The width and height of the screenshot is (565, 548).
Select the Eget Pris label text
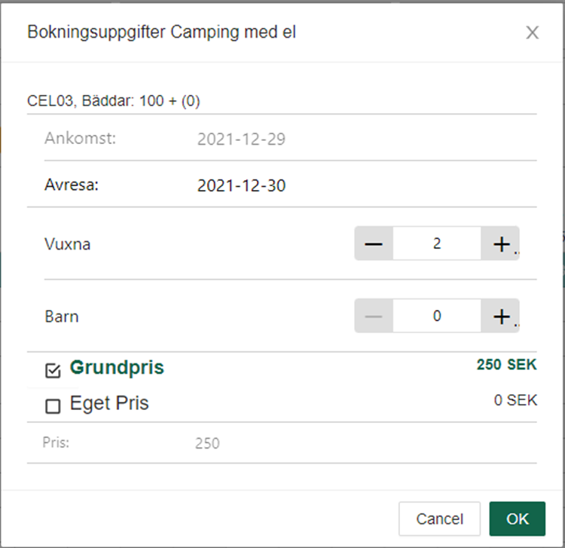click(x=109, y=403)
